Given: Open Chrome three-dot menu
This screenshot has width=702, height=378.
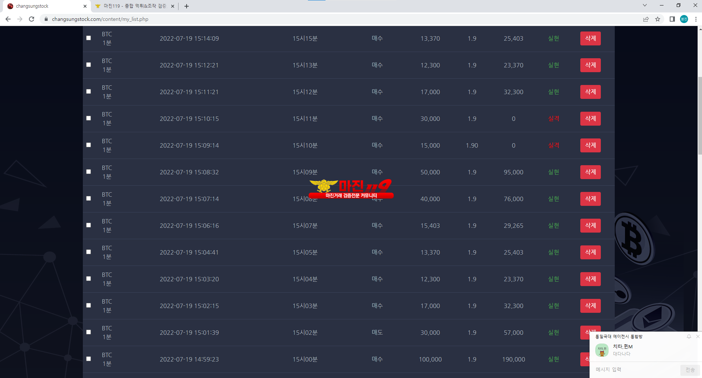Looking at the screenshot, I should (x=696, y=19).
